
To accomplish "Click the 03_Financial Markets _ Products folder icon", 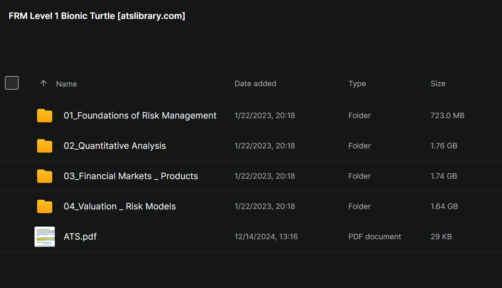I will click(x=45, y=176).
